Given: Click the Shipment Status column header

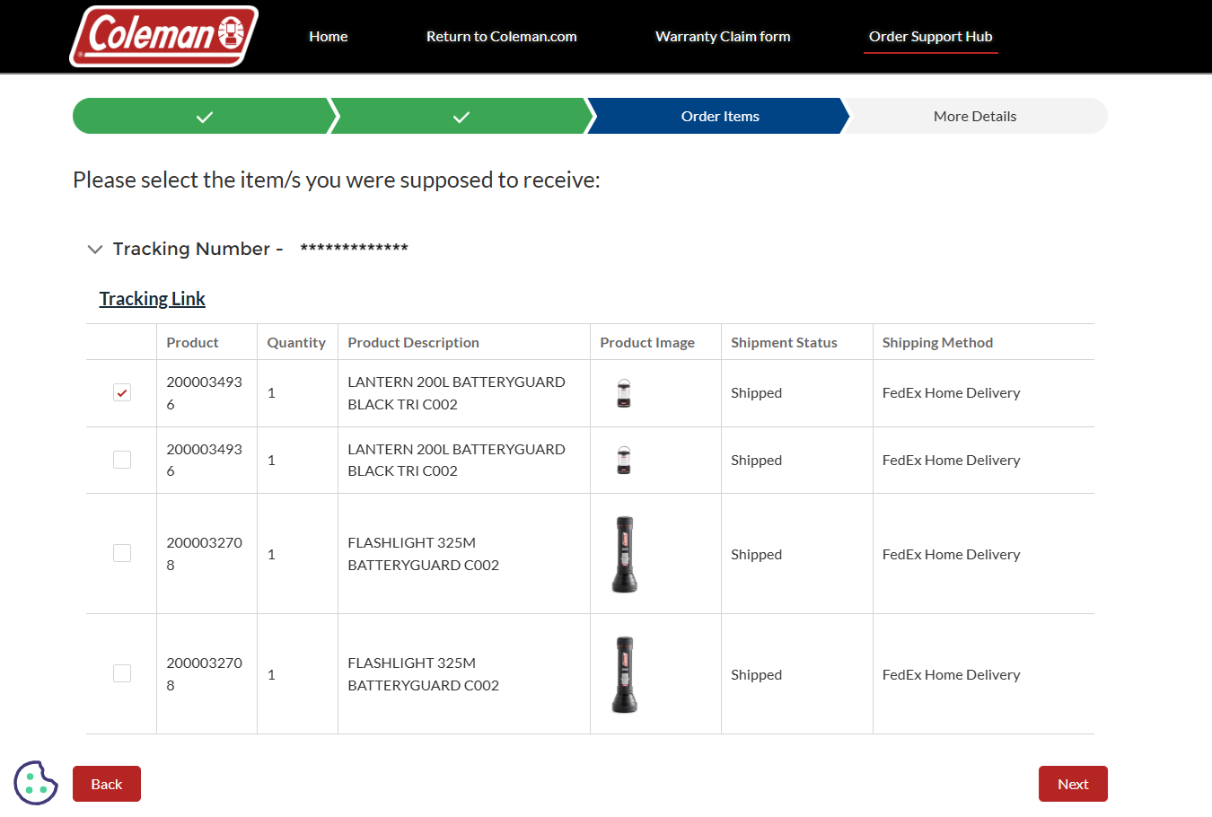Looking at the screenshot, I should (784, 342).
